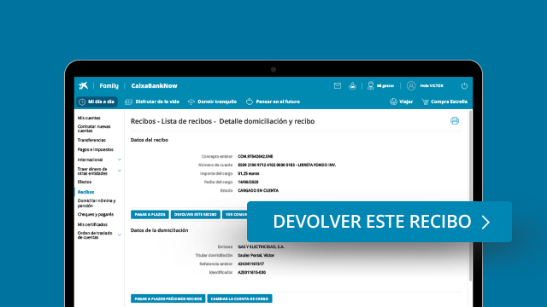Open Efectos in sidebar

(85, 182)
